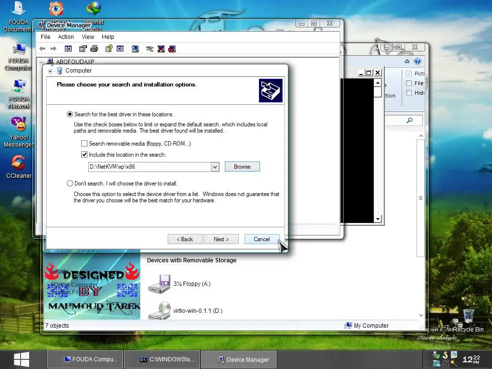The height and width of the screenshot is (369, 492).
Task: Select the 3½ Floppy (A:) drive
Action: pos(179,284)
